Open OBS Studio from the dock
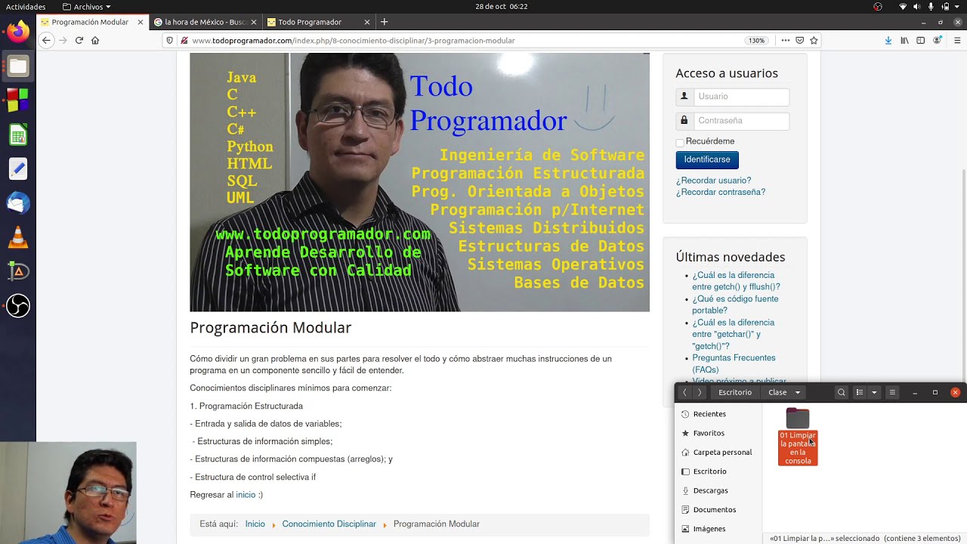Viewport: 967px width, 544px height. (18, 306)
